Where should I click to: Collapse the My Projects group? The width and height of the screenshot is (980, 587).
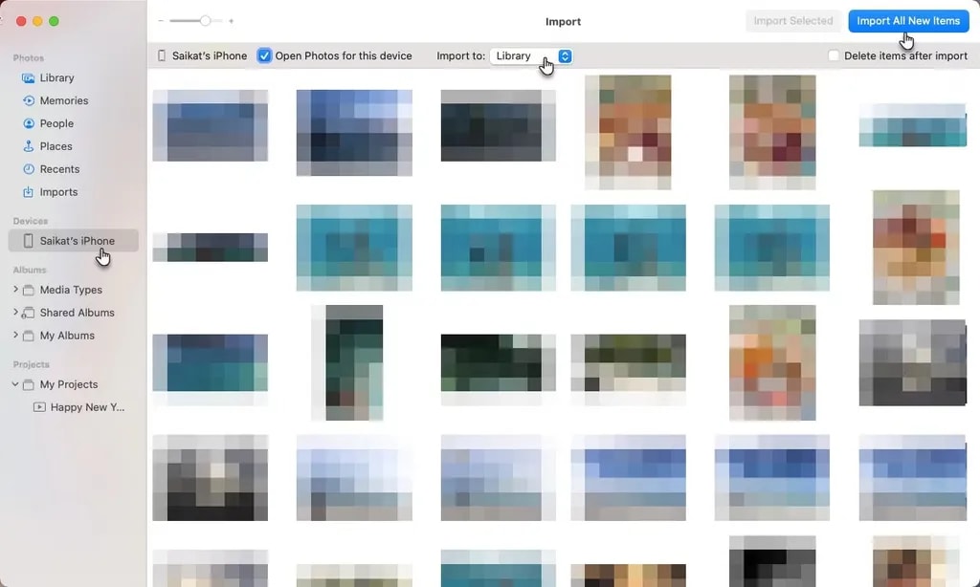(x=15, y=384)
